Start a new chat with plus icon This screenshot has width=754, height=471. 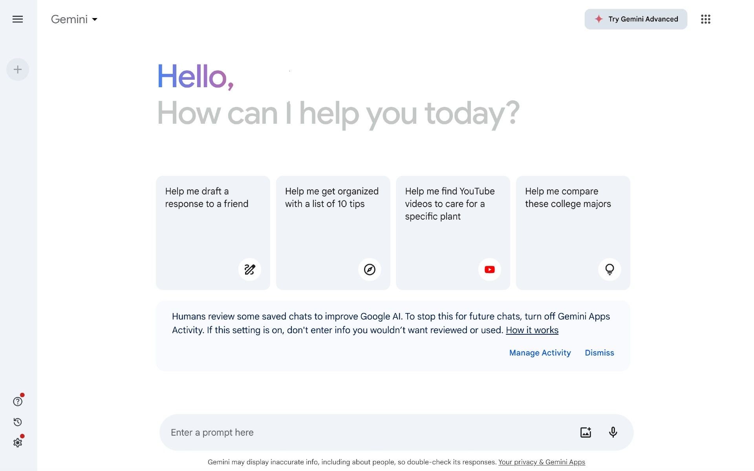pyautogui.click(x=18, y=70)
